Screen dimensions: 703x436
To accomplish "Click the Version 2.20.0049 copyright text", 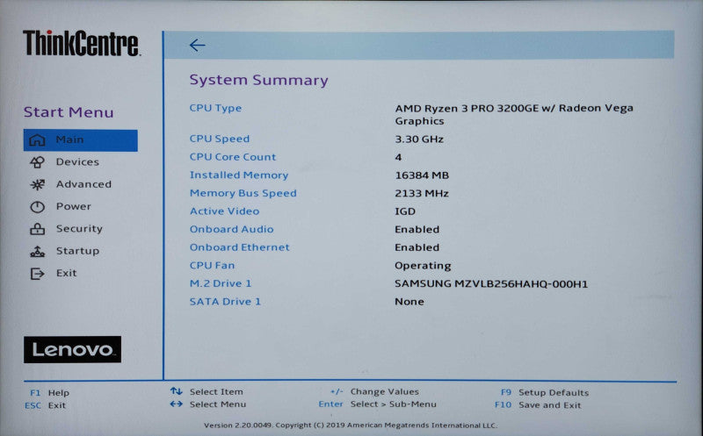I will coord(350,425).
